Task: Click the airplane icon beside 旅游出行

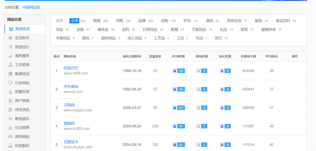Action: [11, 47]
